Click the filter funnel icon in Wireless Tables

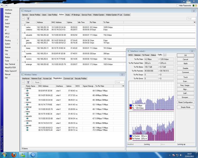pyautogui.click(x=28, y=82)
